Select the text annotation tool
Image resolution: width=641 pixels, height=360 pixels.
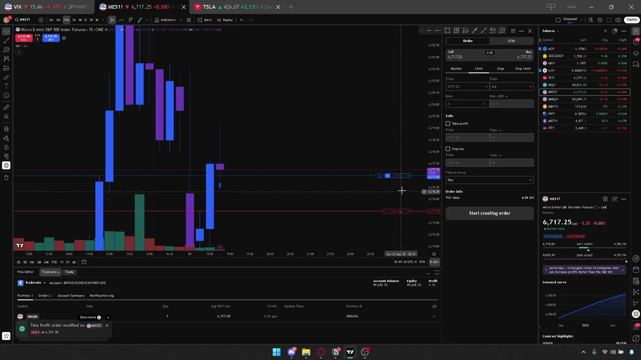6,86
